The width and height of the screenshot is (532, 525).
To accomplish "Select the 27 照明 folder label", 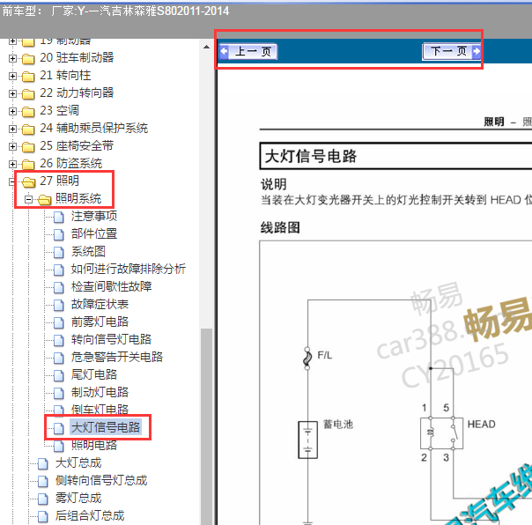I will [59, 181].
